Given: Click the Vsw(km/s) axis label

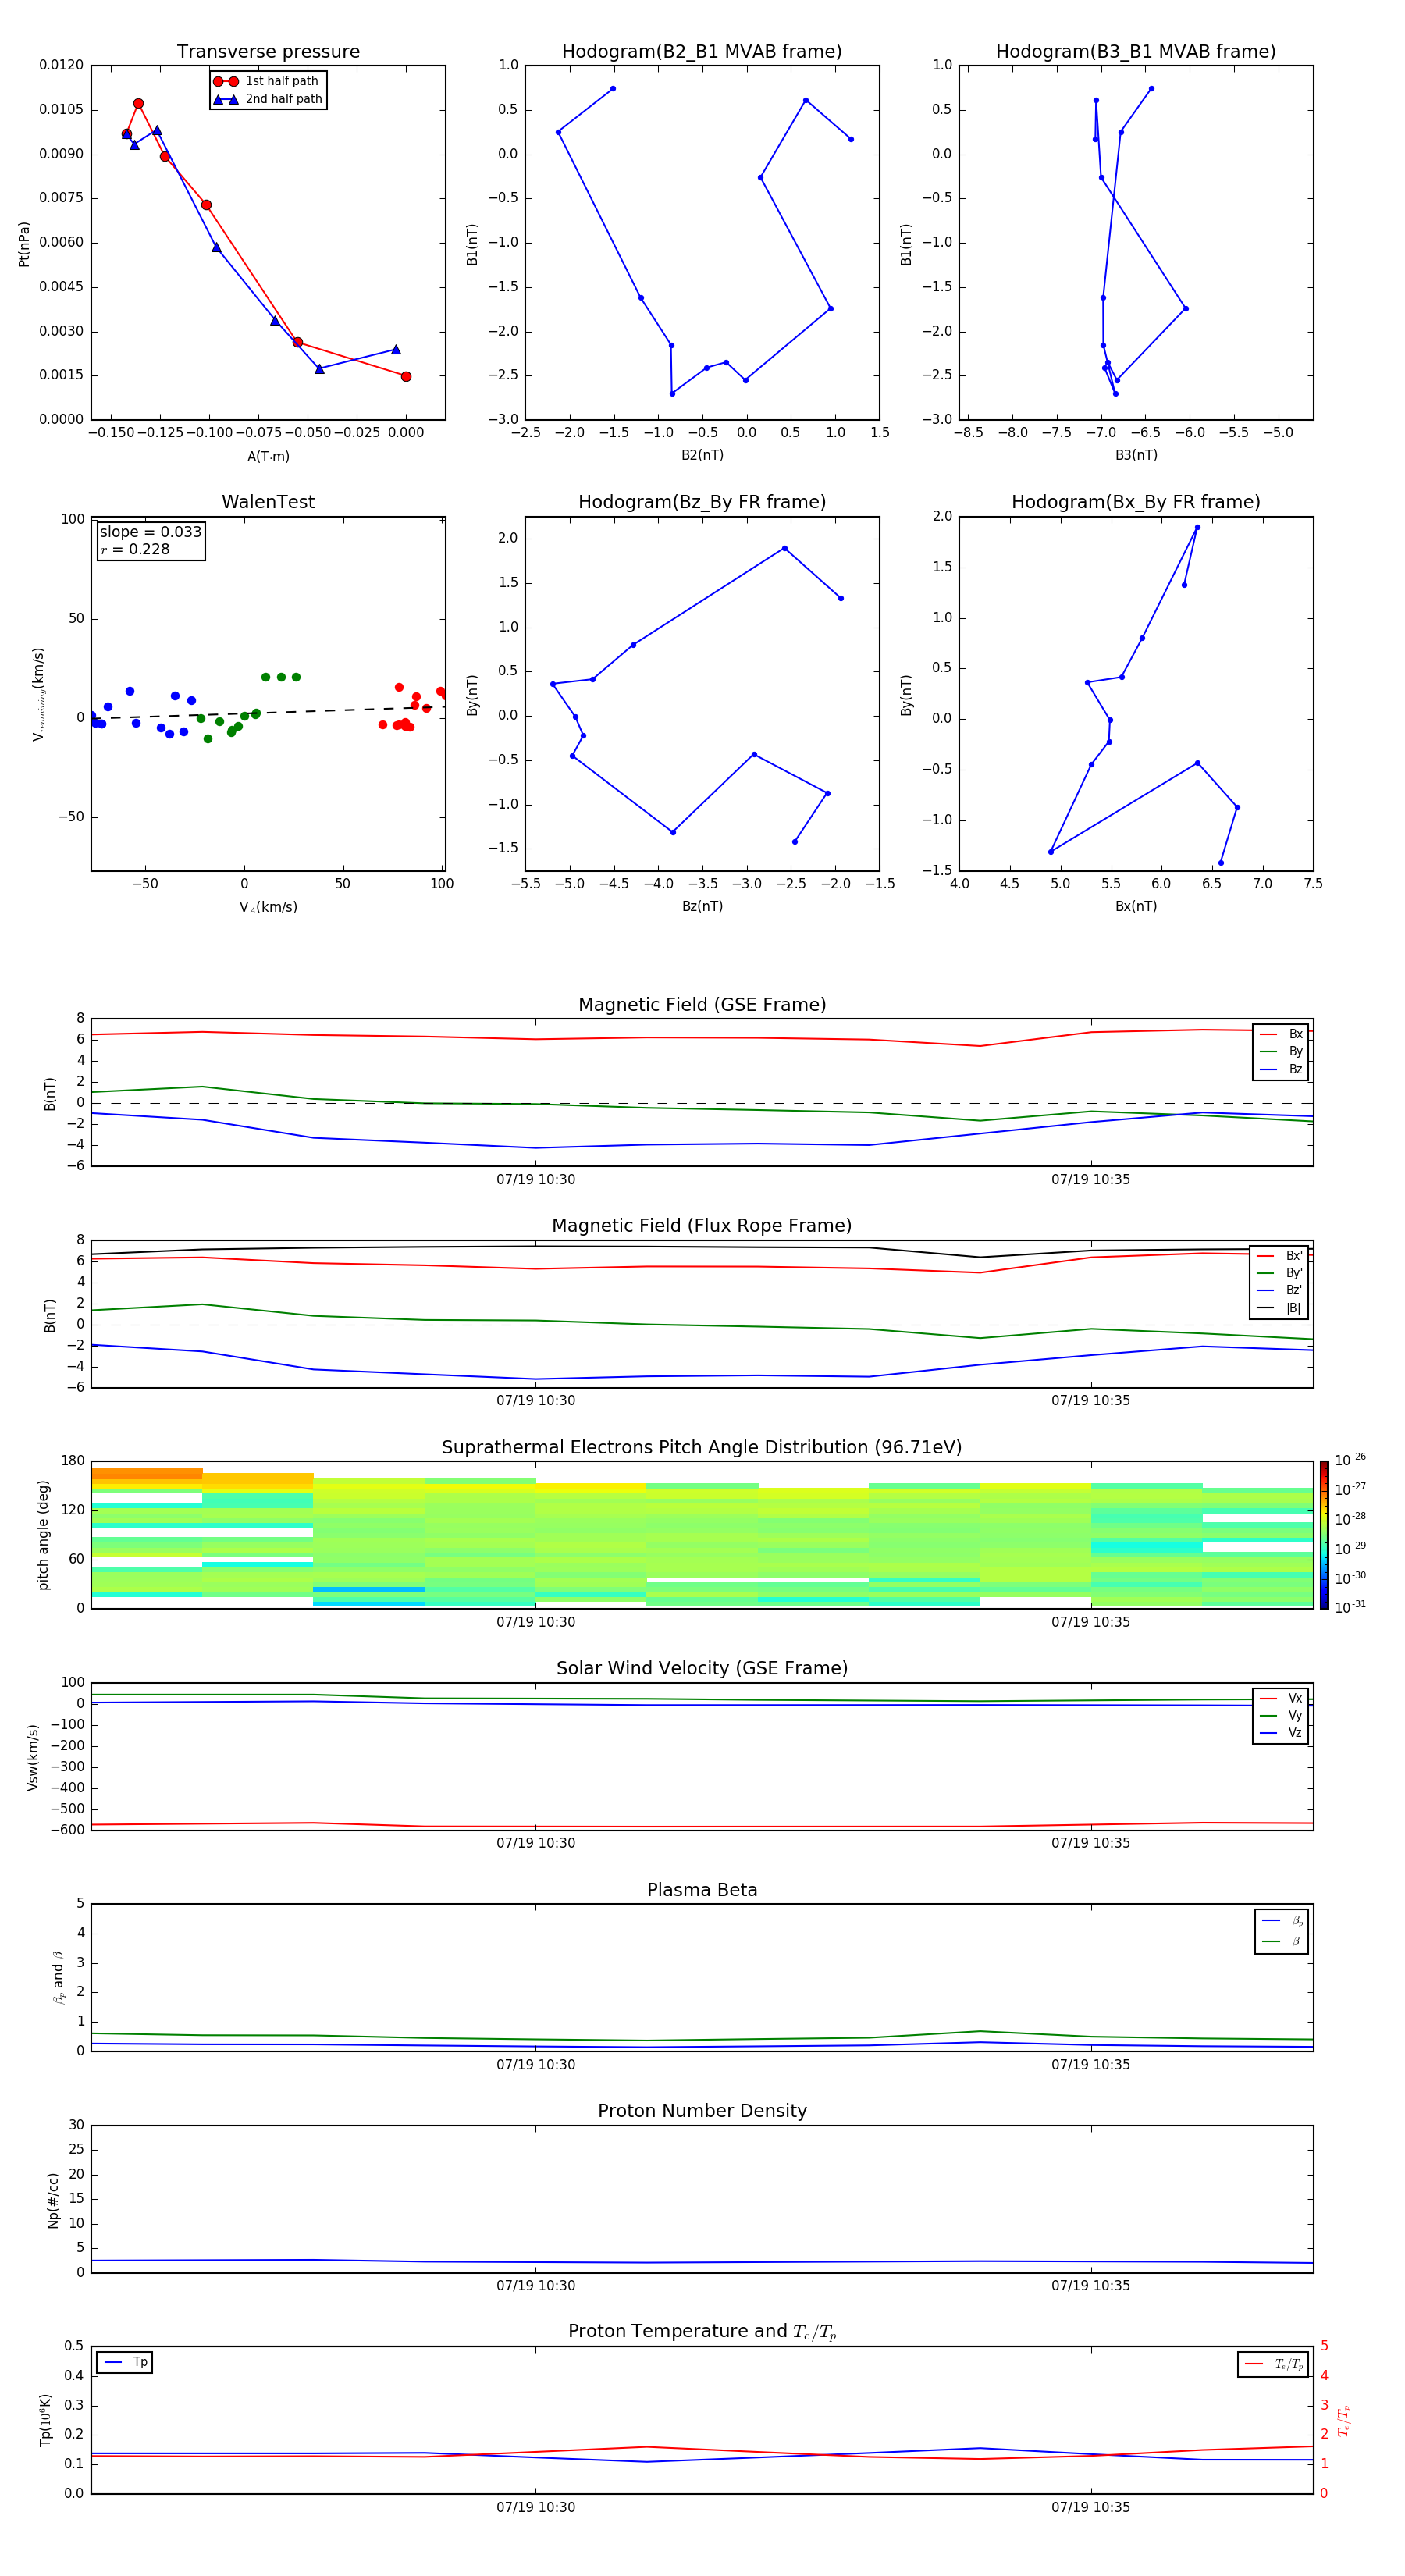Looking at the screenshot, I should point(32,1757).
